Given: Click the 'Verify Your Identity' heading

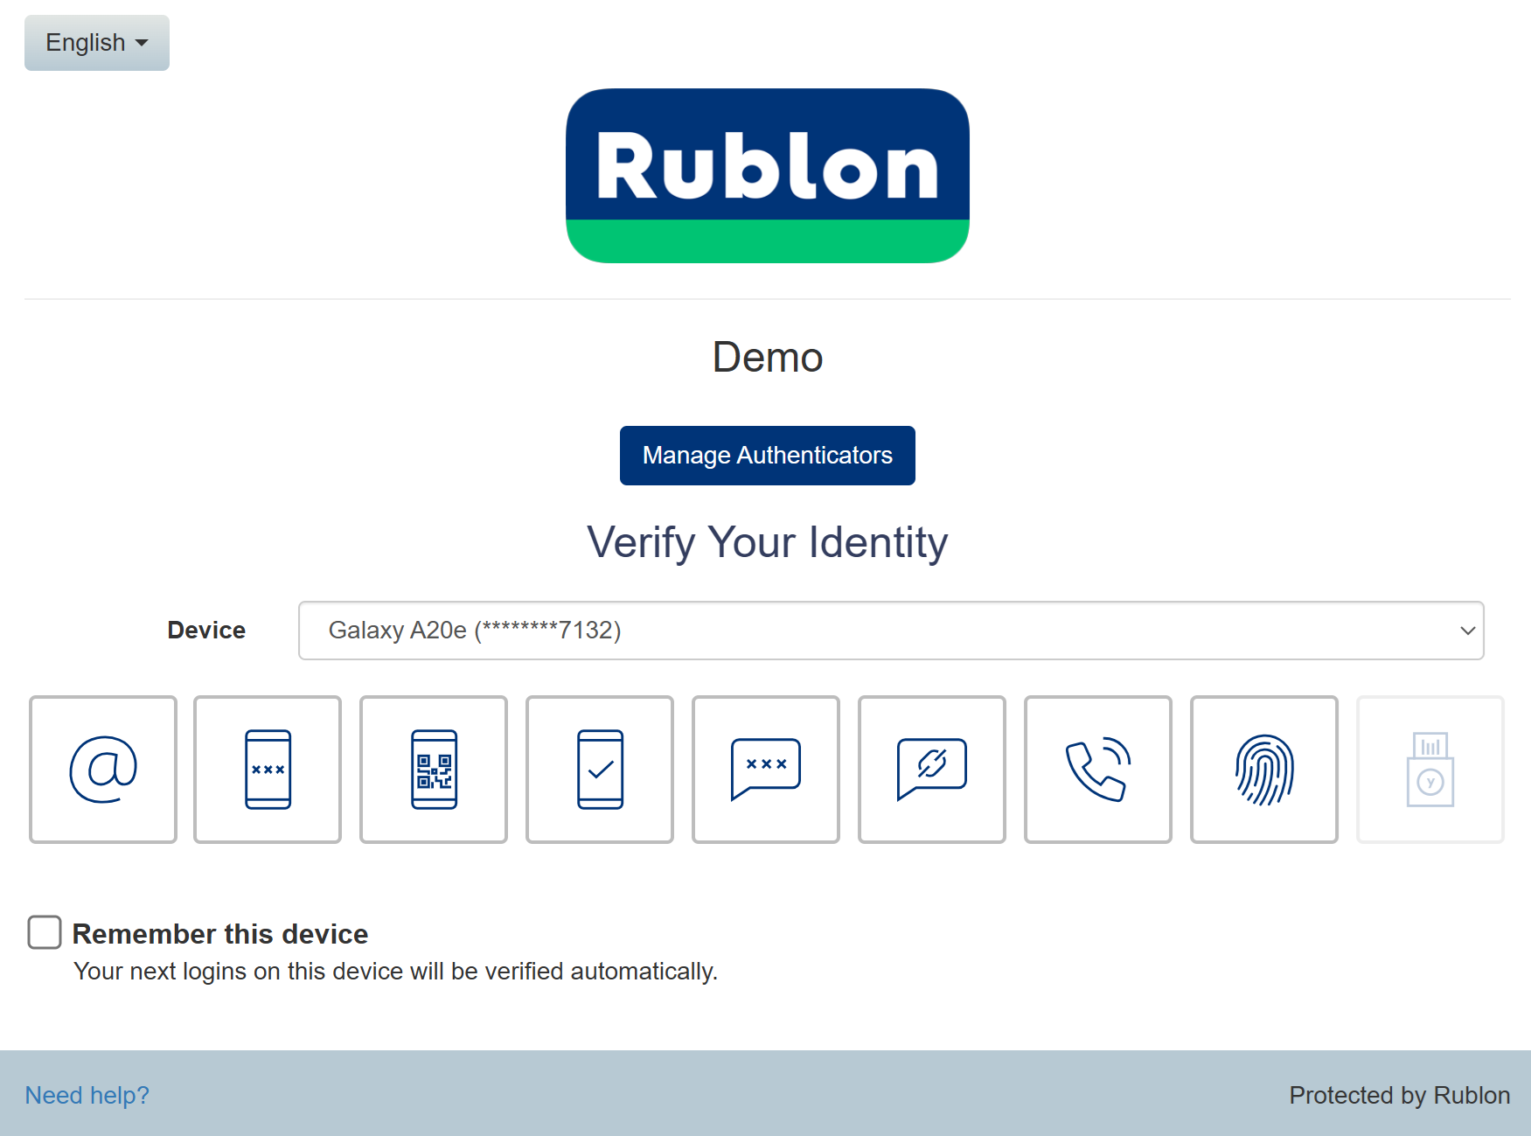Looking at the screenshot, I should [x=768, y=542].
